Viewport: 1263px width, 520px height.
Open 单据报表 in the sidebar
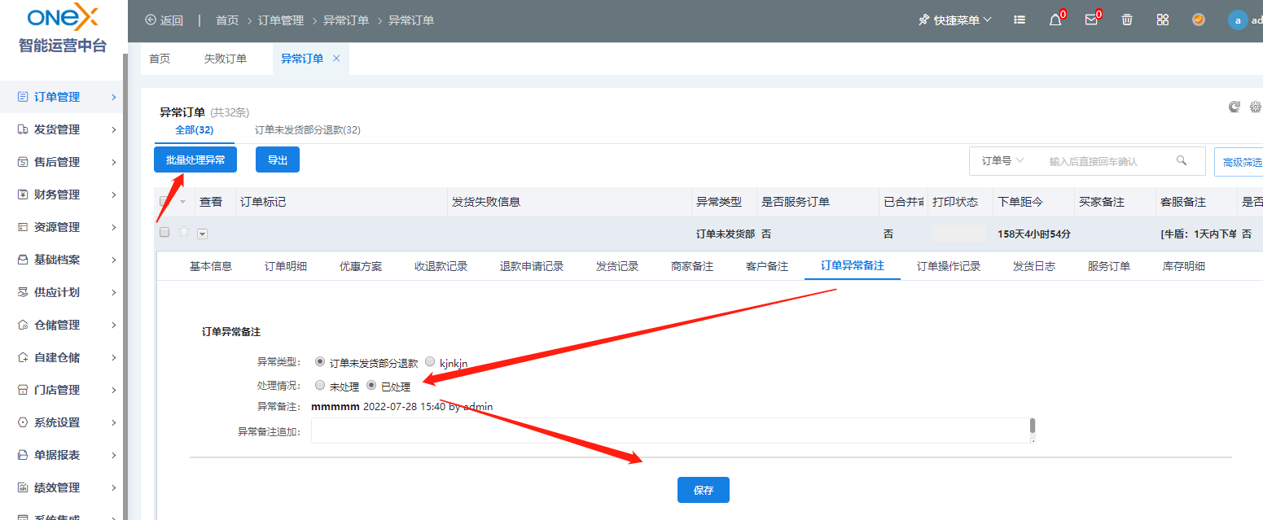[62, 455]
